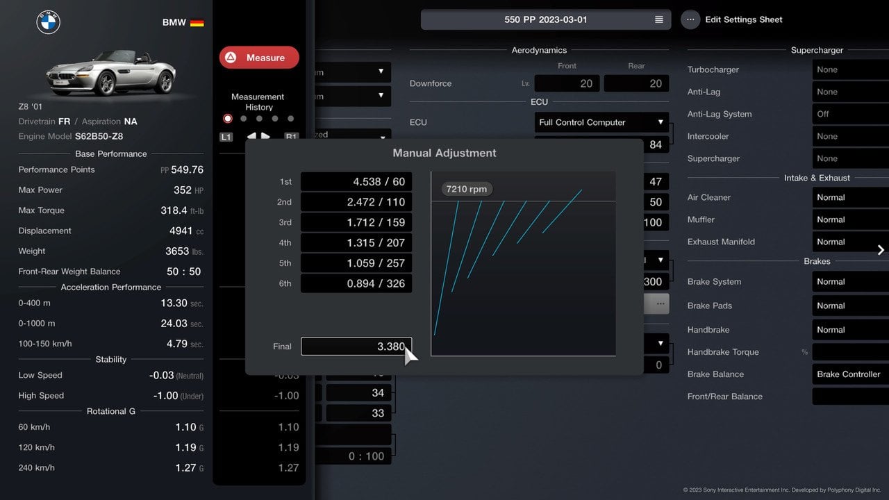Click the value box showing 300

(x=656, y=282)
